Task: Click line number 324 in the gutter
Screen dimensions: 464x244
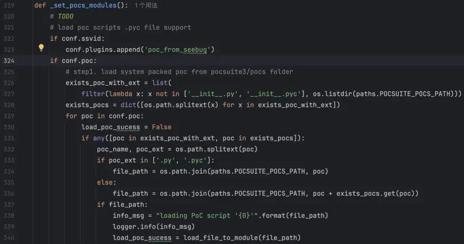Action: pos(9,61)
